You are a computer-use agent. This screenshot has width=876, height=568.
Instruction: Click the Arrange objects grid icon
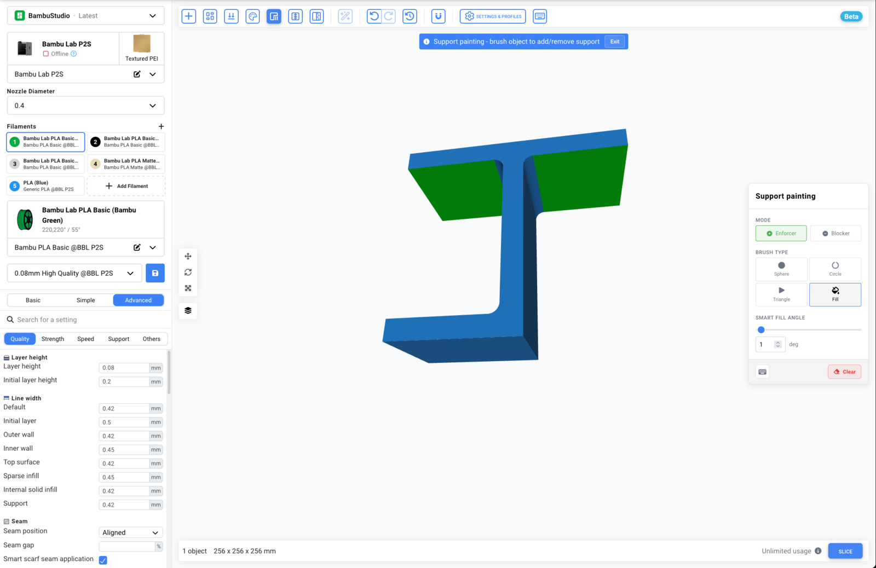coord(210,16)
